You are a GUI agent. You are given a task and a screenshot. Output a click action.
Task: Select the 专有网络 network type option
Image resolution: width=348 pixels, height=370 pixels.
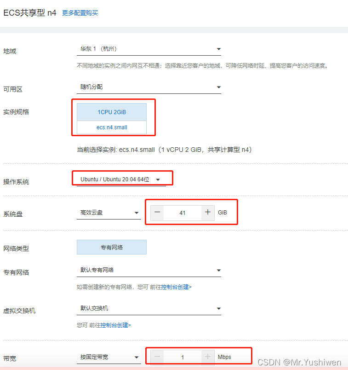point(112,247)
